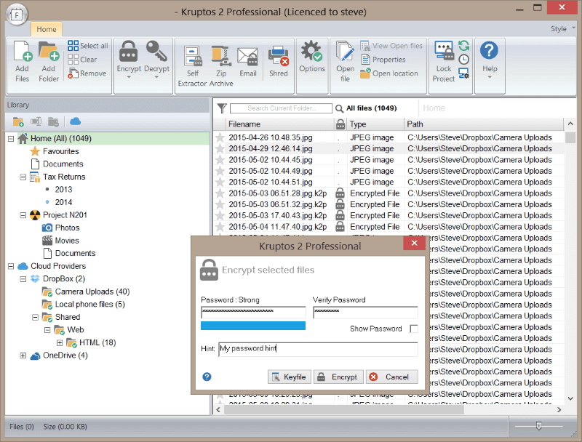Click the zoom slider in status bar

click(538, 426)
